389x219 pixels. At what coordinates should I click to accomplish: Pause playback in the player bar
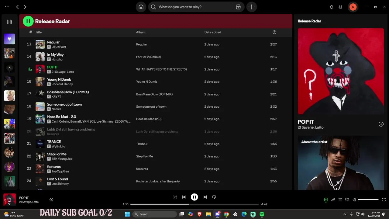pyautogui.click(x=194, y=197)
